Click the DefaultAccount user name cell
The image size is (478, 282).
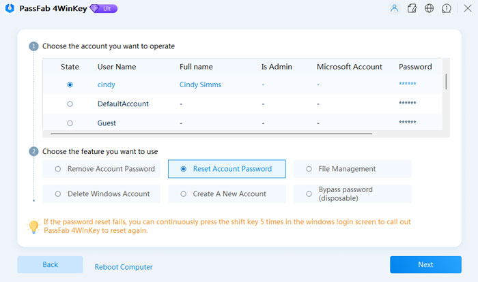point(123,104)
